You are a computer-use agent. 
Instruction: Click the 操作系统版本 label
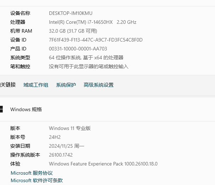(25, 155)
